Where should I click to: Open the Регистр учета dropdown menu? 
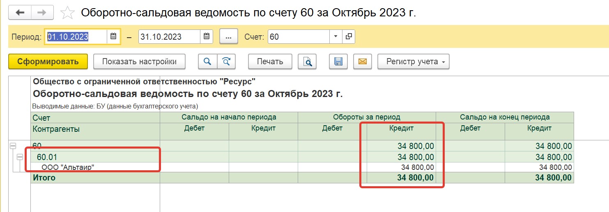point(414,61)
